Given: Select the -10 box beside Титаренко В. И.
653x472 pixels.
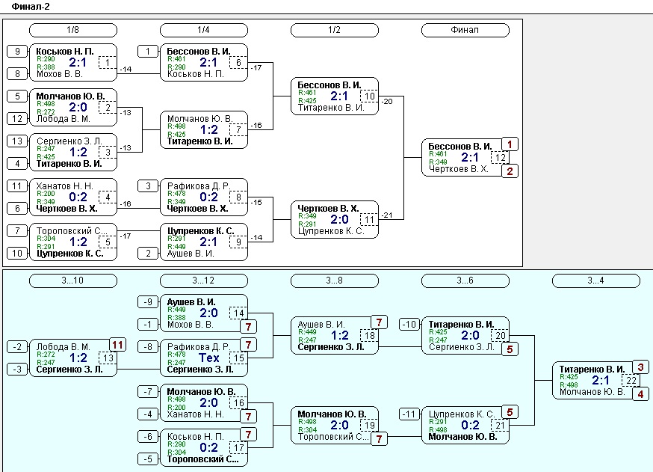Looking at the screenshot, I should click(409, 325).
